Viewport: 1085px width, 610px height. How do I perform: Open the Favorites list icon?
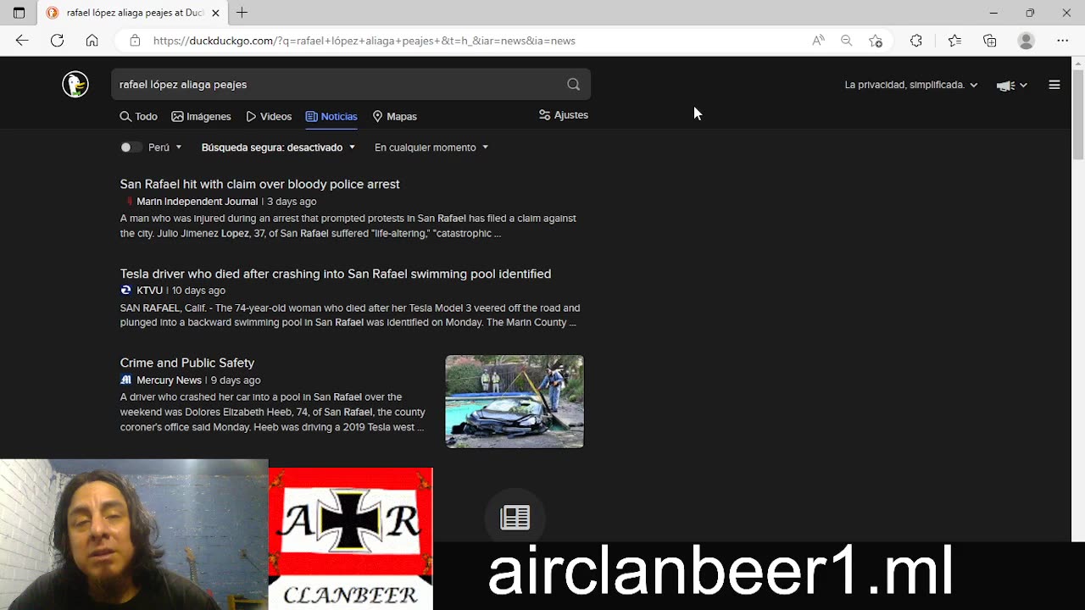pyautogui.click(x=954, y=41)
